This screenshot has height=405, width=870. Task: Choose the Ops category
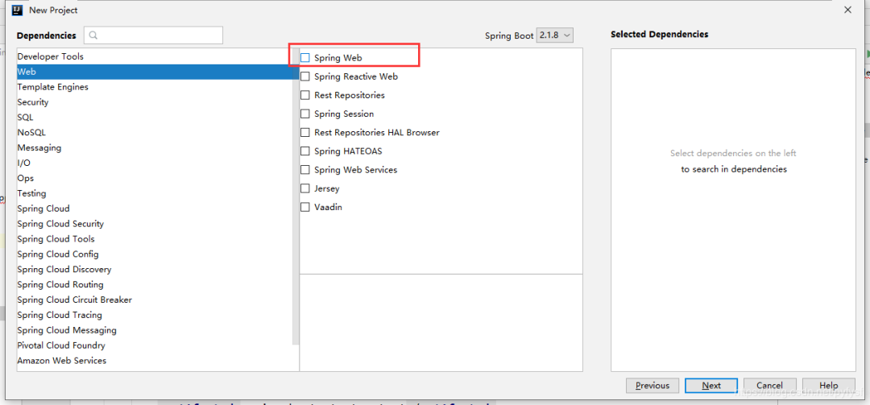point(158,178)
